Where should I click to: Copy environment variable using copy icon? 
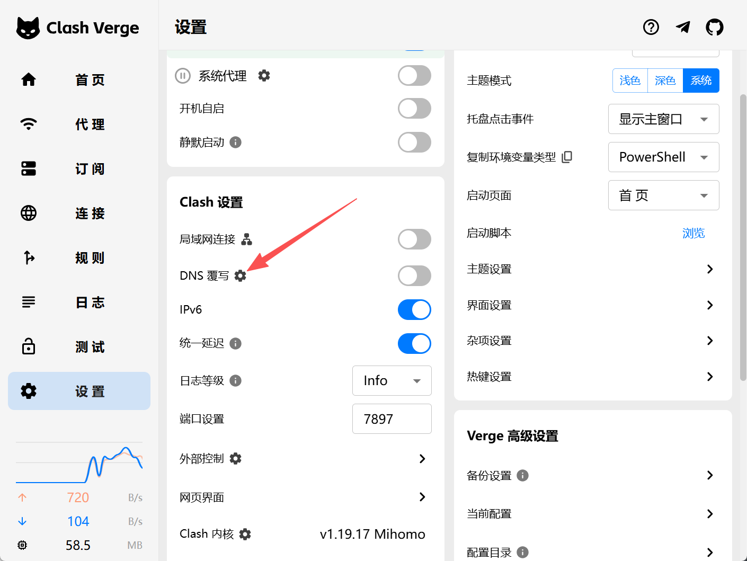[567, 157]
